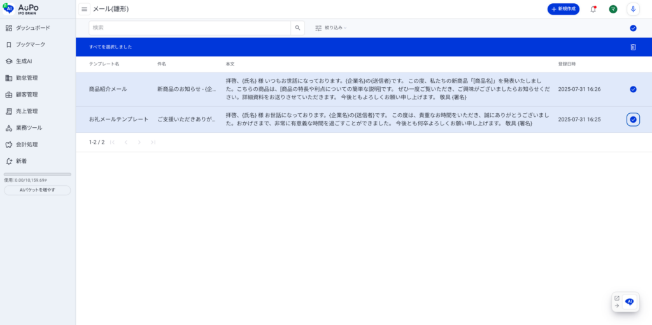Image resolution: width=652 pixels, height=325 pixels.
Task: Click the search magnifier icon
Action: click(297, 28)
